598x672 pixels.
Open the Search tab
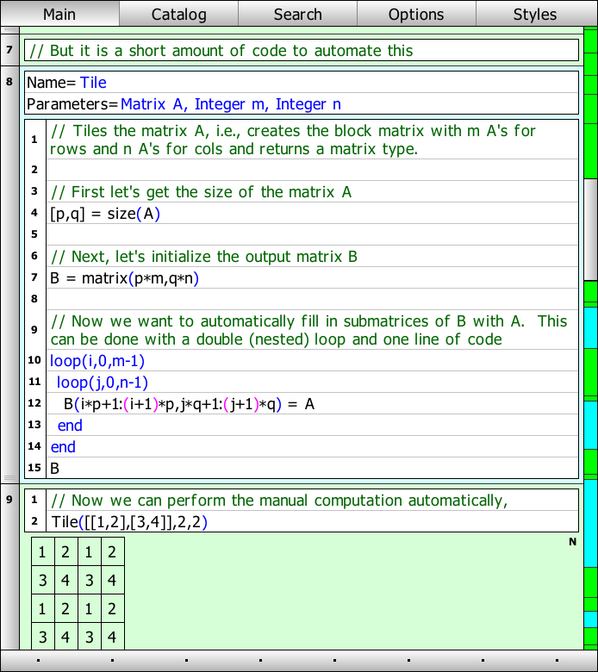click(297, 14)
